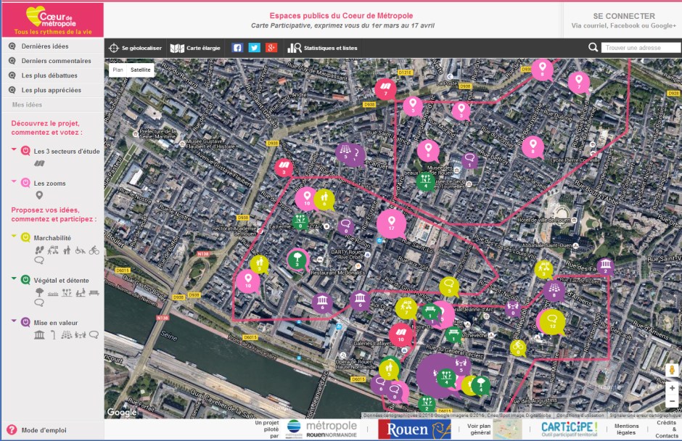This screenshot has width=682, height=441.
Task: Share via the Twitter icon
Action: (254, 48)
